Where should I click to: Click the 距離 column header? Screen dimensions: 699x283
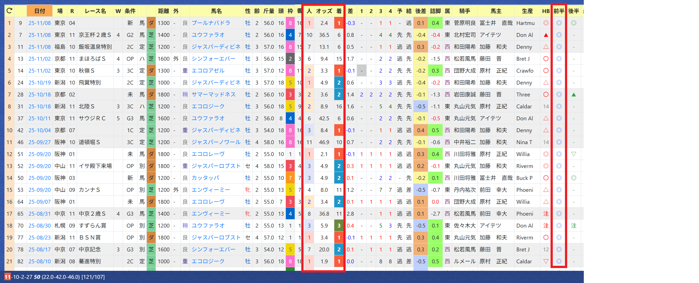pyautogui.click(x=163, y=11)
